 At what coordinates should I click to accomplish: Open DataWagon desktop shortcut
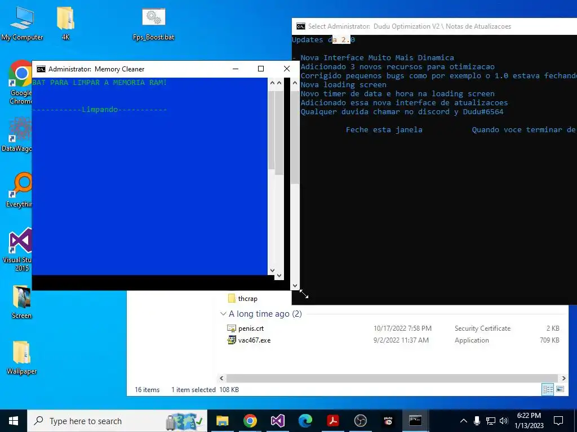click(x=16, y=134)
